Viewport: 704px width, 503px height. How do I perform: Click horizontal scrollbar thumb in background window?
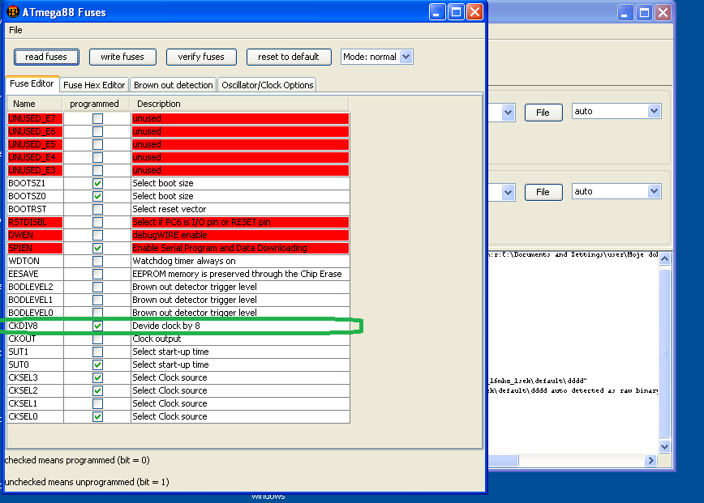click(503, 460)
